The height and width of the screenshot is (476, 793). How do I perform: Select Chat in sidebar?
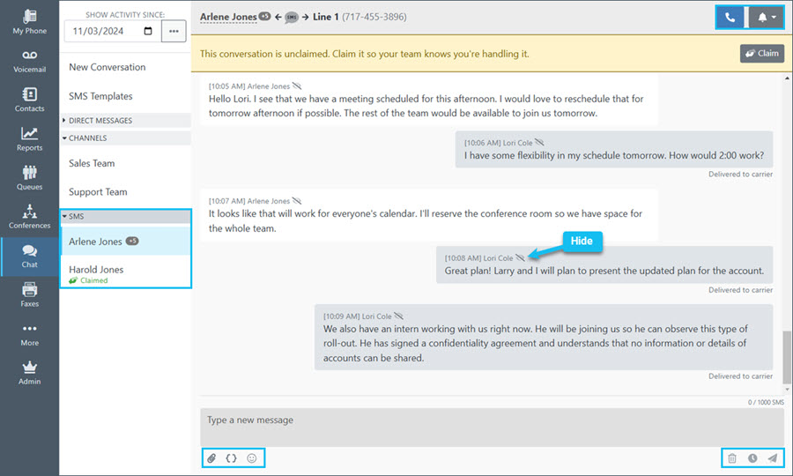(x=29, y=257)
